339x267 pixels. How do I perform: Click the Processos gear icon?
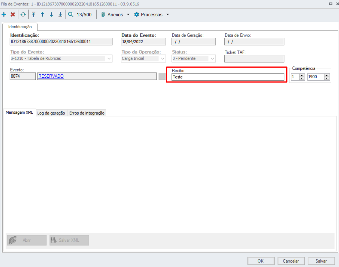[x=136, y=15]
